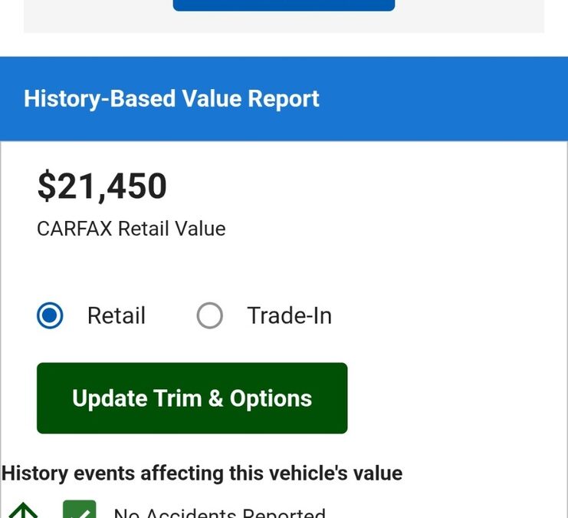
Task: Click the No Accidents Reported text
Action: (219, 513)
